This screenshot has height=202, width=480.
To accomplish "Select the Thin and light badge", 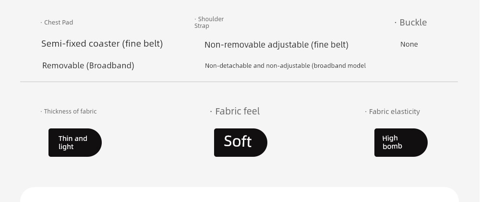I will (x=75, y=142).
